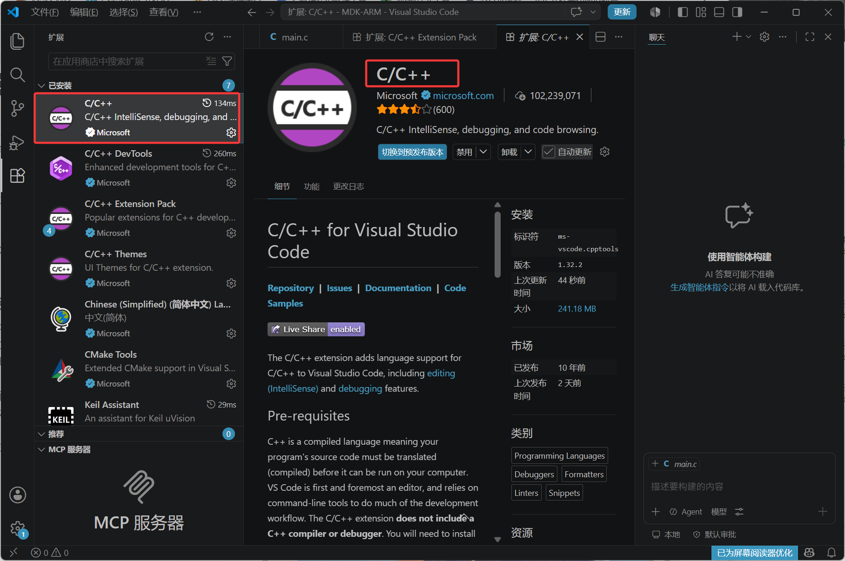Open notifications bell in status bar
Image resolution: width=845 pixels, height=561 pixels.
832,553
